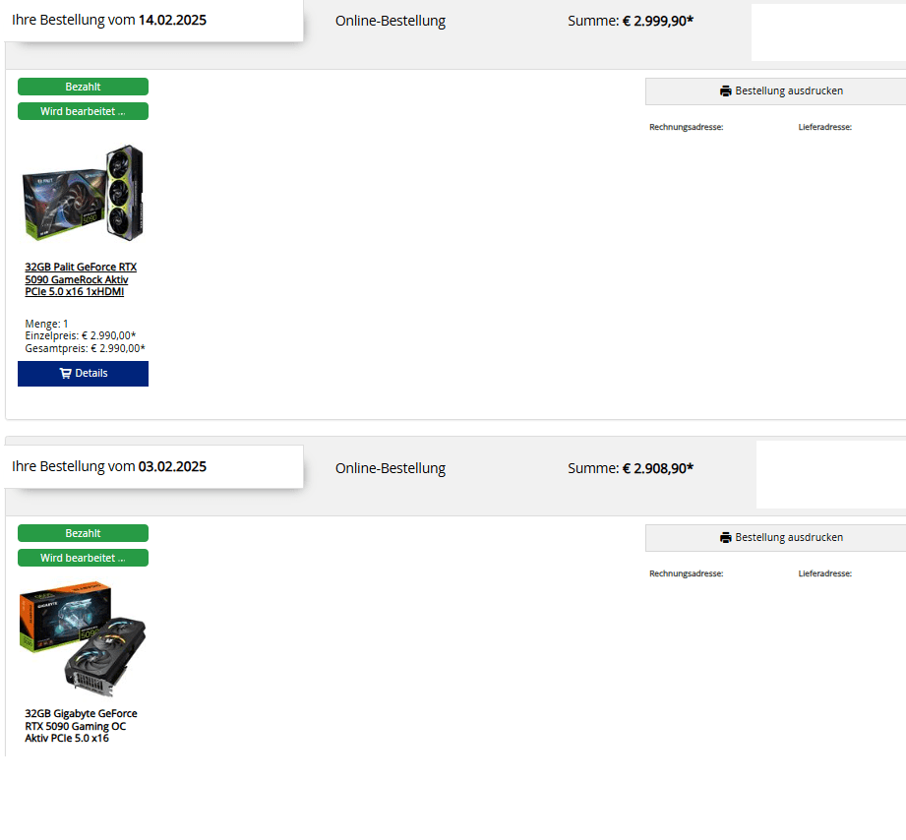
Task: Click the Palit RTX 5090 product image
Action: 83,193
